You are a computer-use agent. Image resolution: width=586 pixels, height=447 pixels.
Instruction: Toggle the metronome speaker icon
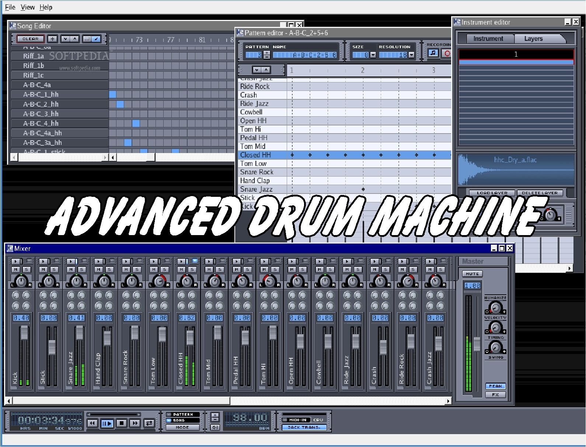[x=215, y=427]
